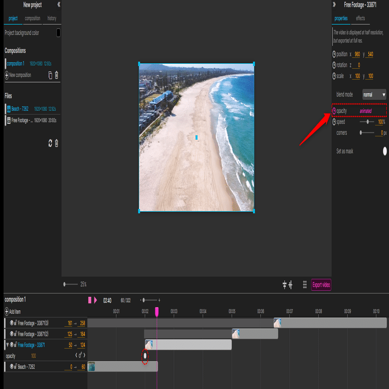
Task: Hide Beach - 7262 layer
Action: pyautogui.click(x=11, y=367)
